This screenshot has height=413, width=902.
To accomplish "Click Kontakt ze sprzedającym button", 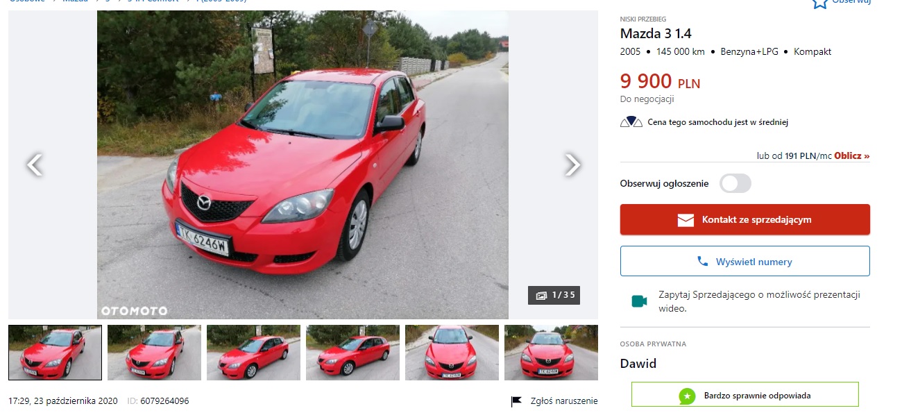I will 744,219.
